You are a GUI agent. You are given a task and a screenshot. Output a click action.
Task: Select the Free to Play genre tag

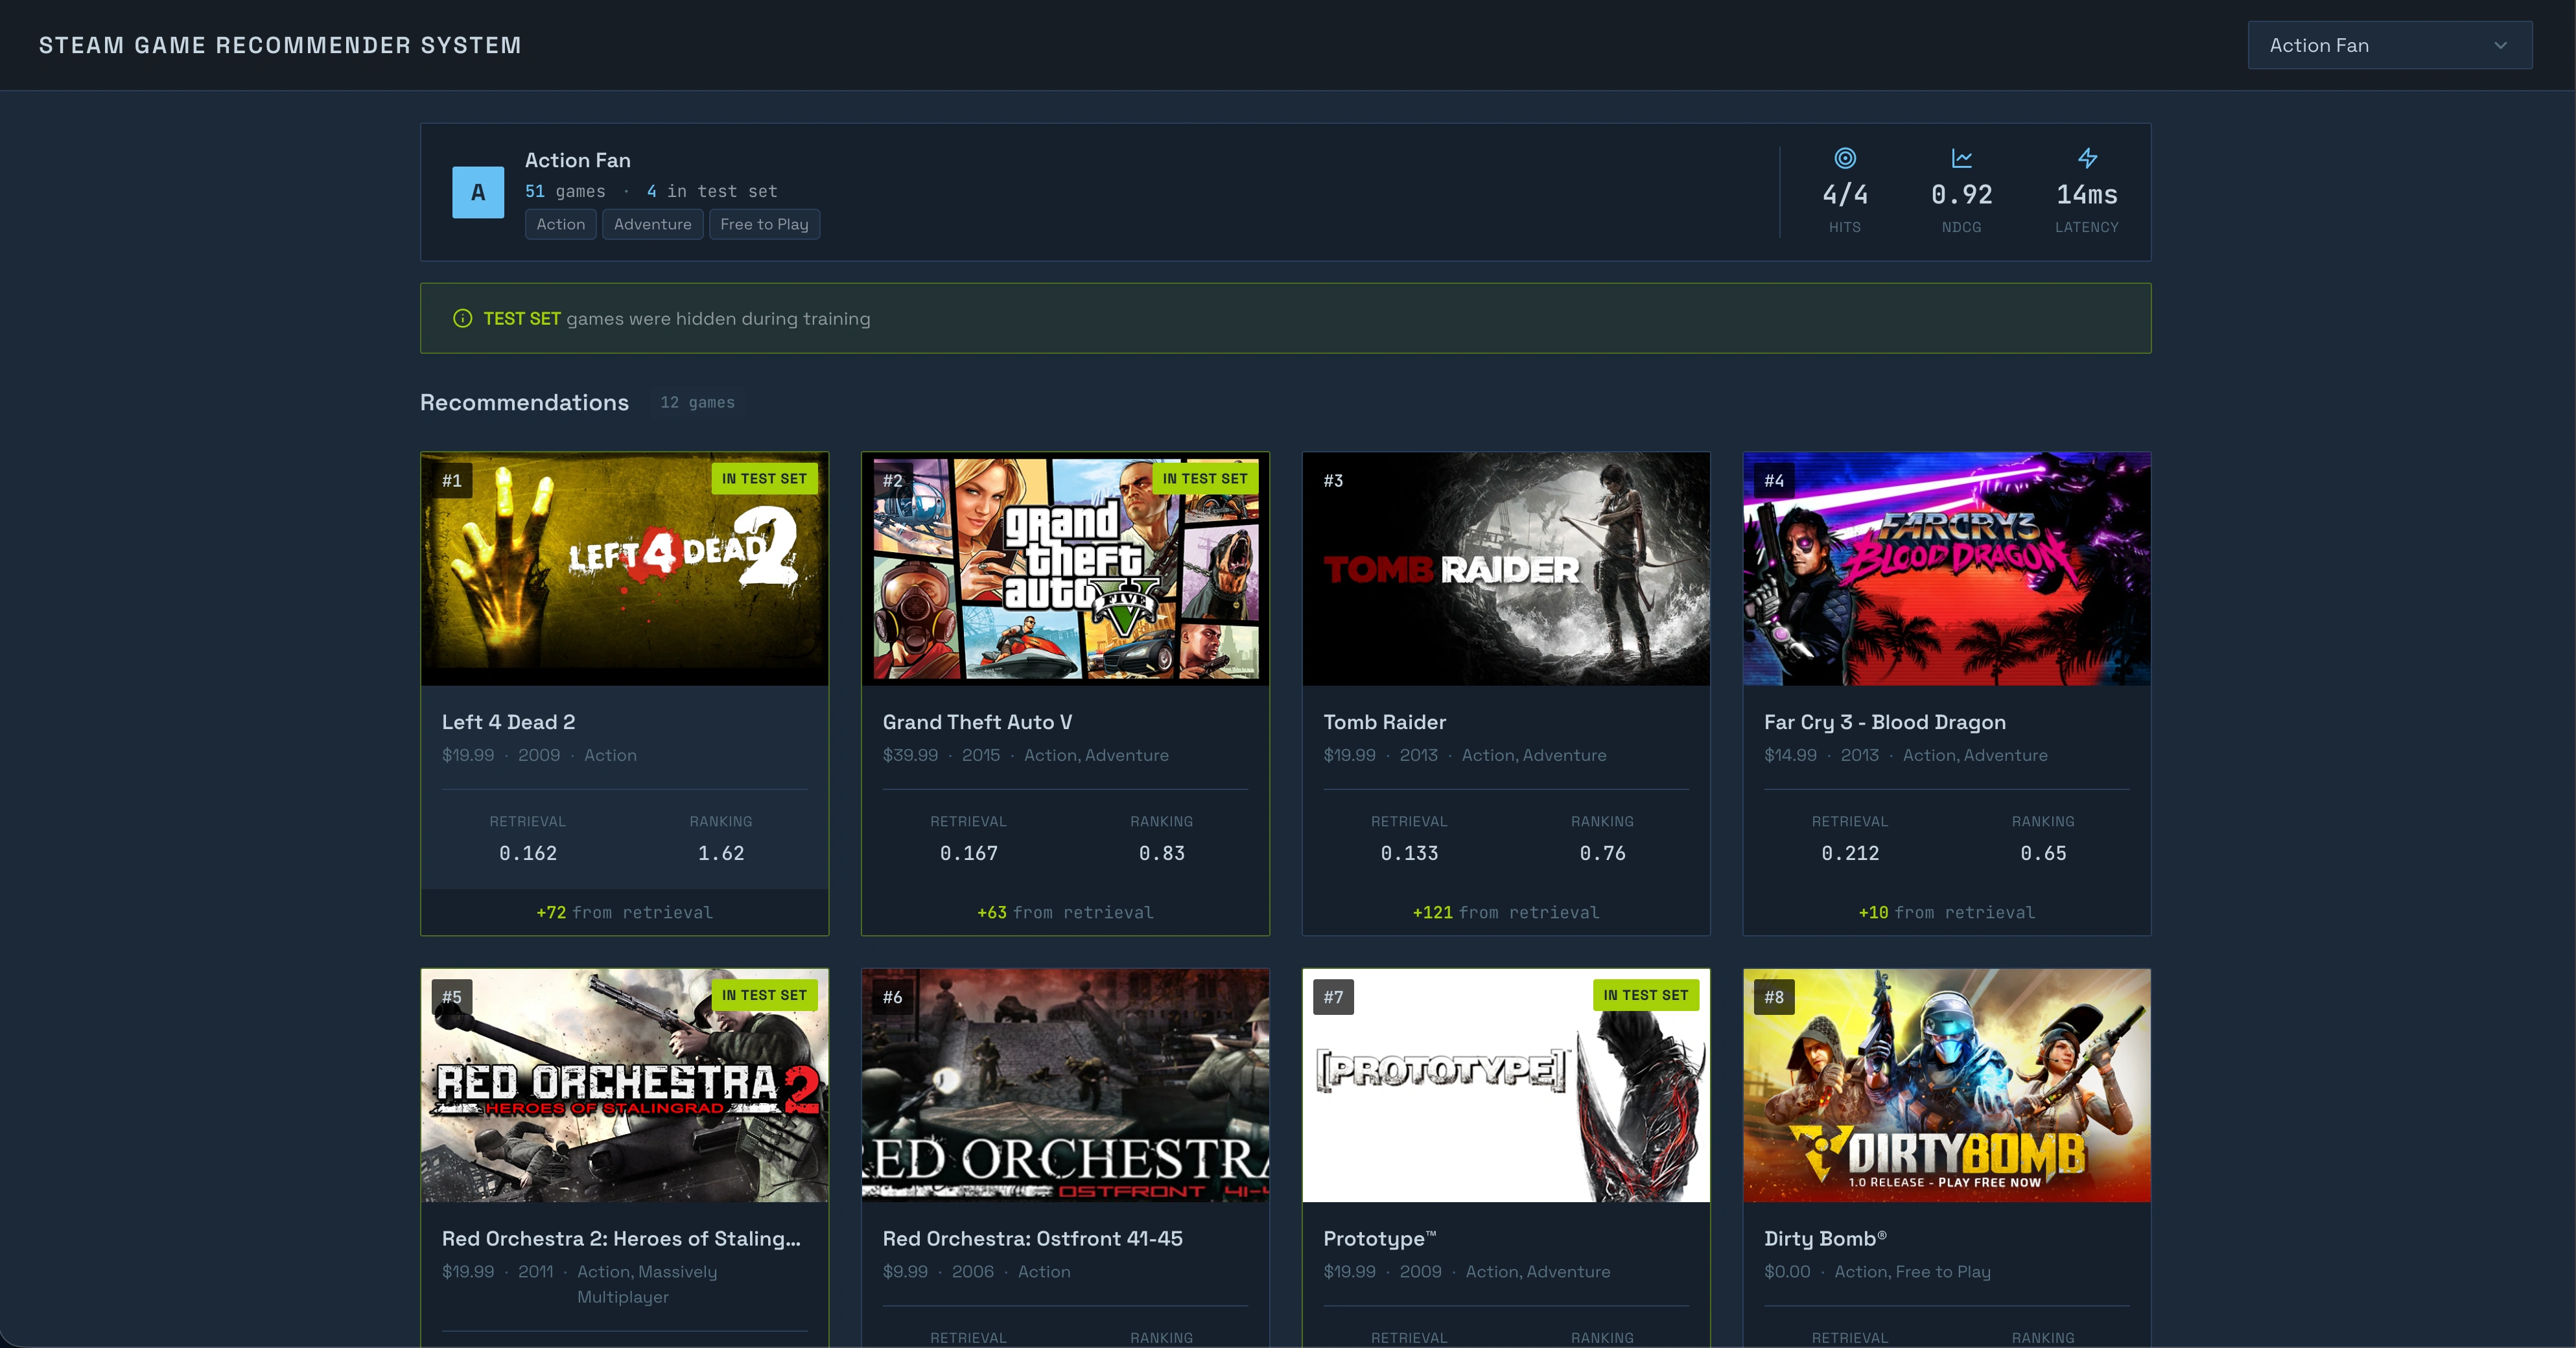pos(764,224)
